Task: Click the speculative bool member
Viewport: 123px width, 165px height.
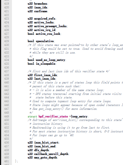Action: [x=45, y=41]
